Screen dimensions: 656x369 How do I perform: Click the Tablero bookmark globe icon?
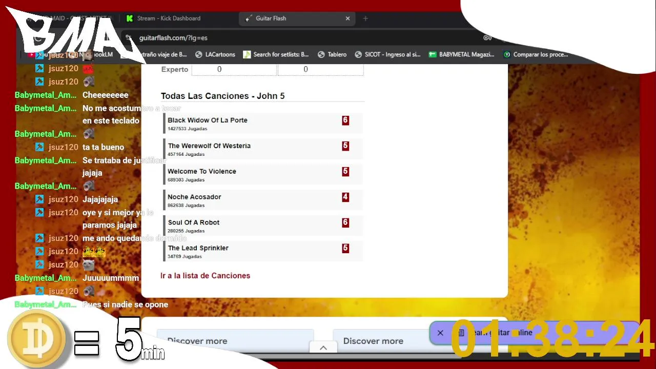coord(321,54)
